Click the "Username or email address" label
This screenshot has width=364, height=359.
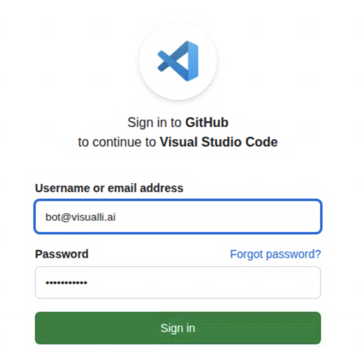click(x=109, y=188)
